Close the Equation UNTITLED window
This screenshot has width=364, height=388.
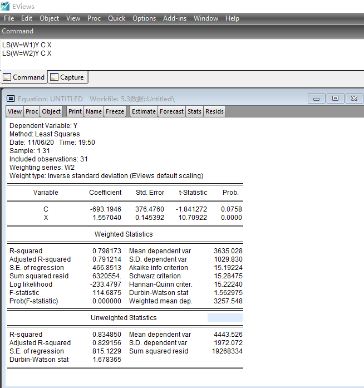(354, 99)
